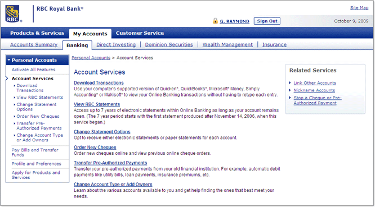Click the RBC Royal Bank header text
Screen dimensions: 375x207
tap(60, 9)
